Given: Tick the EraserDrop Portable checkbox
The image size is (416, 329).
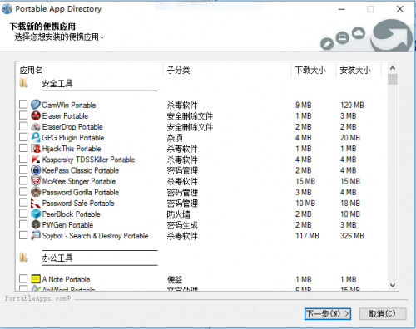Looking at the screenshot, I should [x=23, y=126].
